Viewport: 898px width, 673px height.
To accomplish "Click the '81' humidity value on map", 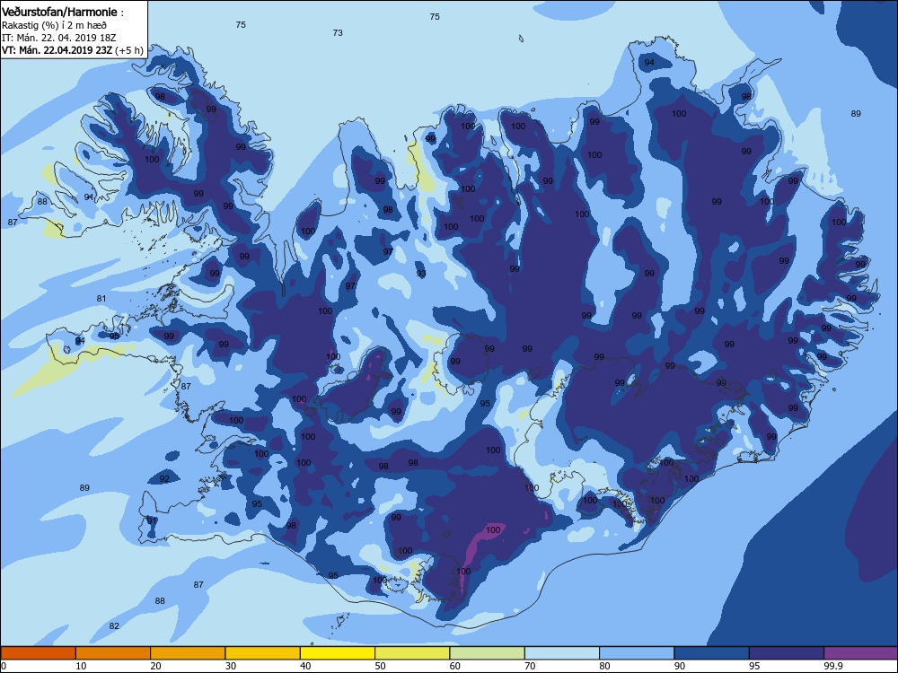I will 101,299.
